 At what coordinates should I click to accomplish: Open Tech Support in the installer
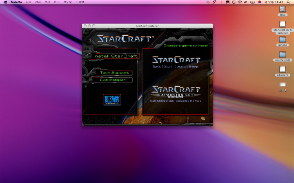point(114,73)
